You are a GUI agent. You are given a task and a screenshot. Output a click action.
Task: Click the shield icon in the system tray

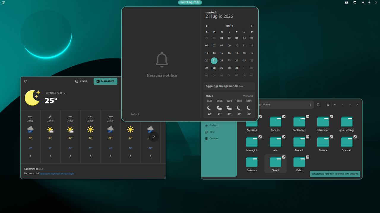coord(363,2)
